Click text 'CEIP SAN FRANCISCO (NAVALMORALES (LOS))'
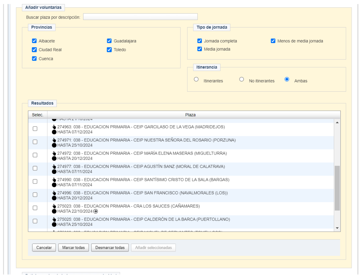The height and width of the screenshot is (275, 360). click(x=181, y=193)
